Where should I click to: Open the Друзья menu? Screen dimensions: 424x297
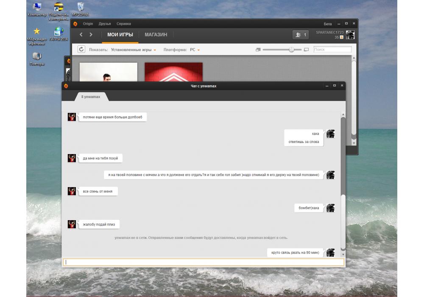[105, 24]
